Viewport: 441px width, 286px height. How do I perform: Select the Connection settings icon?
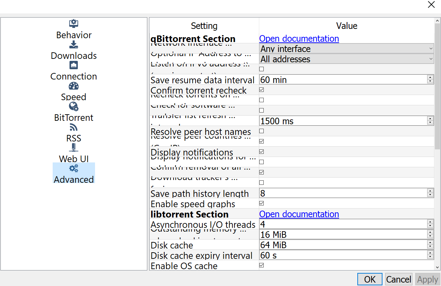click(74, 65)
